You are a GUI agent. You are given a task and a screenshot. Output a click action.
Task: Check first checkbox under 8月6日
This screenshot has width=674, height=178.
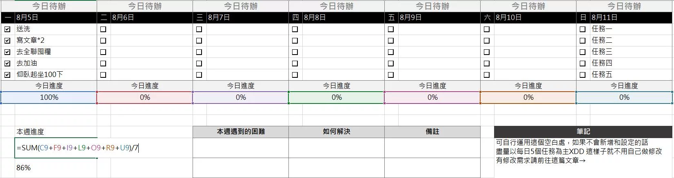pos(103,29)
